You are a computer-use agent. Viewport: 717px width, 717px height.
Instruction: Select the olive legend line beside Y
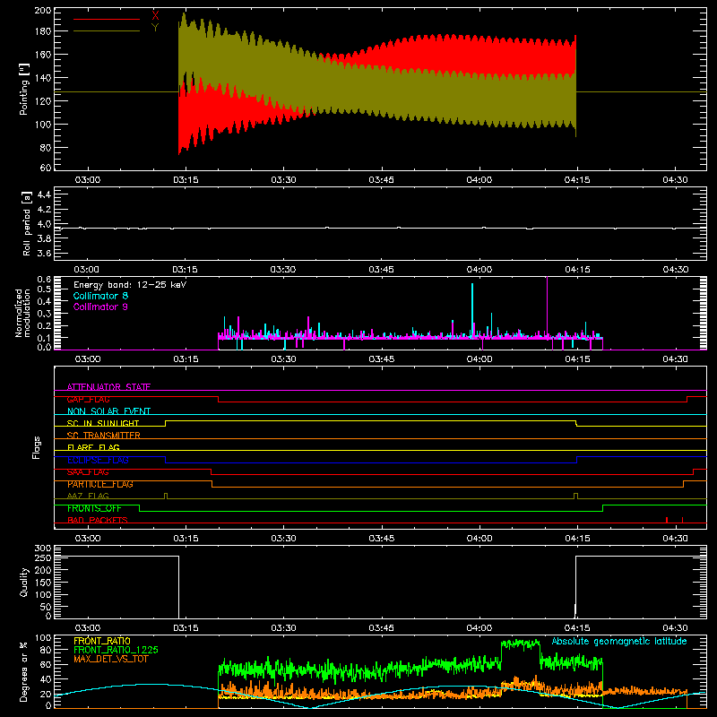pos(107,30)
